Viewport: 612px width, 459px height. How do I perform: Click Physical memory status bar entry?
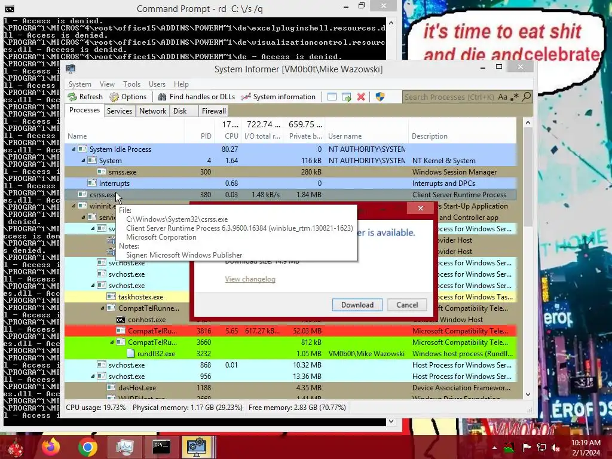pyautogui.click(x=187, y=408)
